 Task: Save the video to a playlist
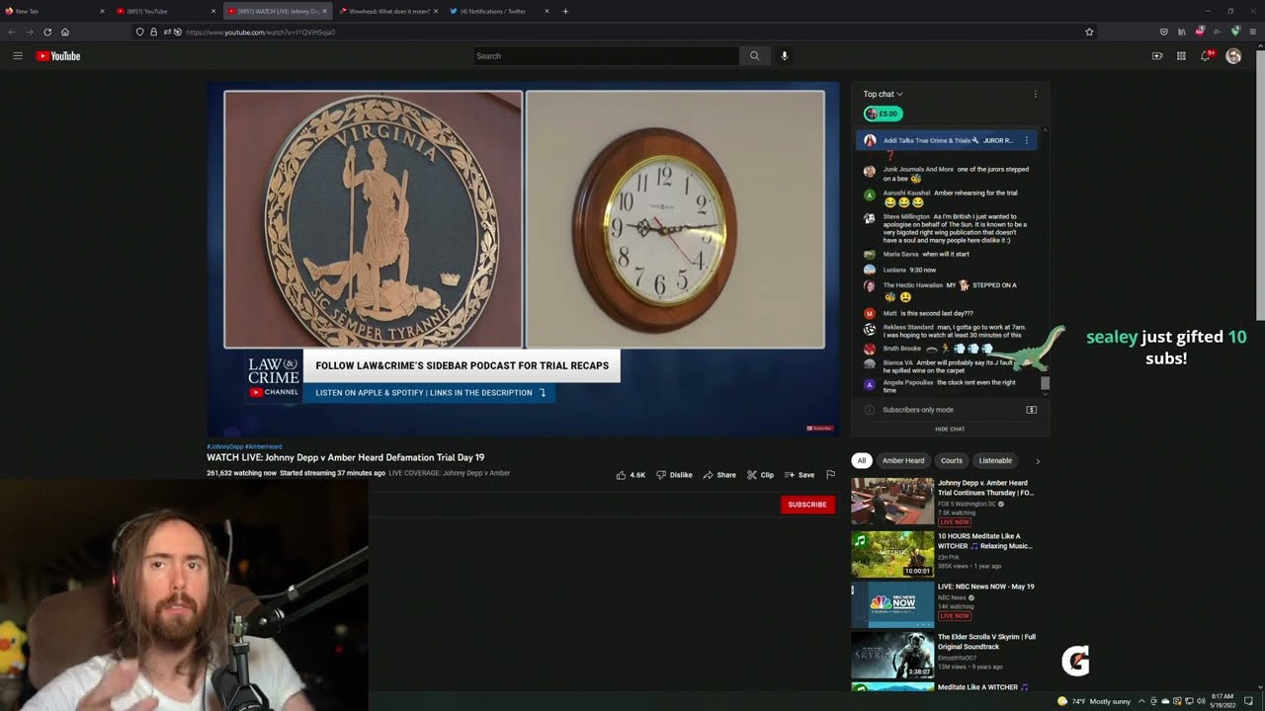(800, 475)
